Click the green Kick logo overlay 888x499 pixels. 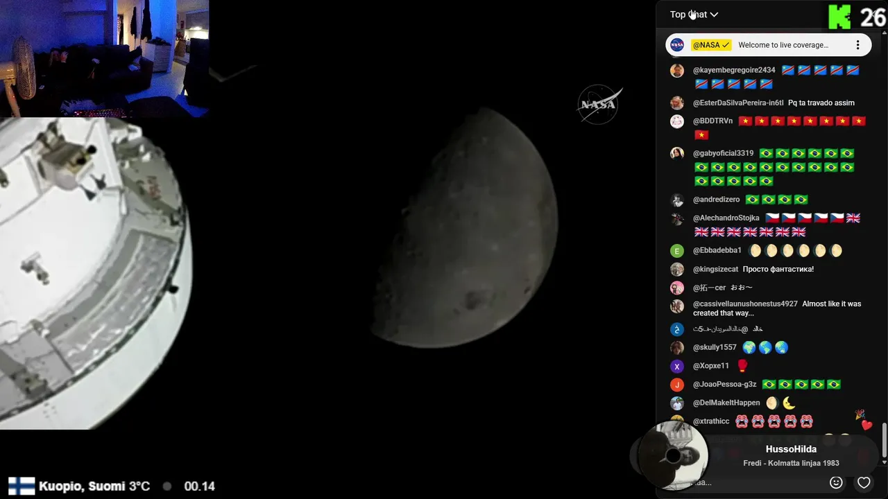(839, 17)
